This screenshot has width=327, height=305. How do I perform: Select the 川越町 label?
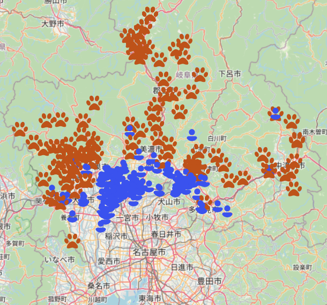click(98, 300)
